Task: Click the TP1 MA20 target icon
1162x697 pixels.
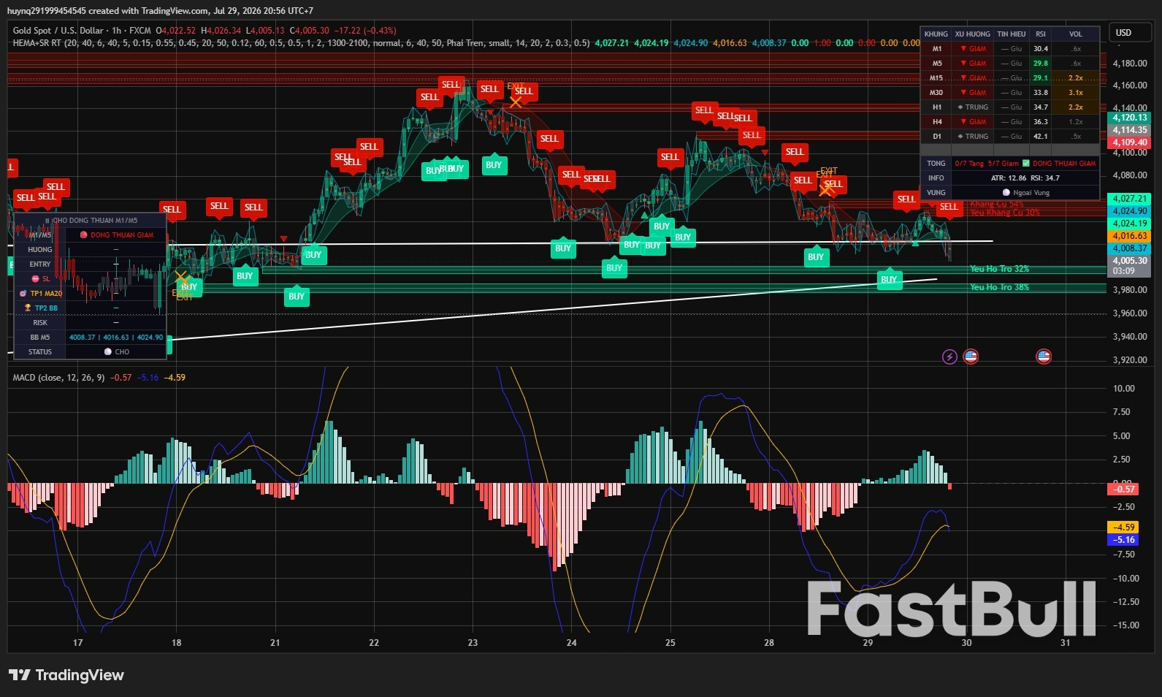Action: pos(23,293)
